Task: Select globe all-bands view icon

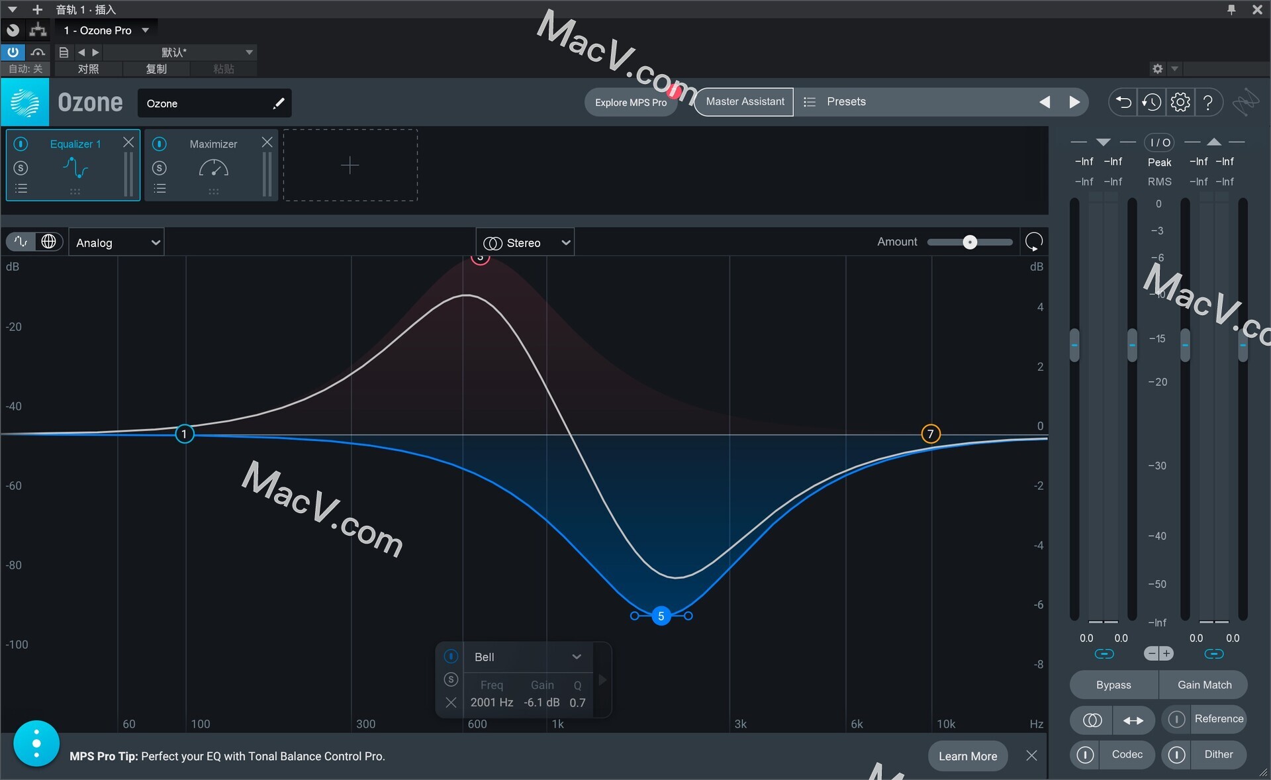Action: [48, 242]
